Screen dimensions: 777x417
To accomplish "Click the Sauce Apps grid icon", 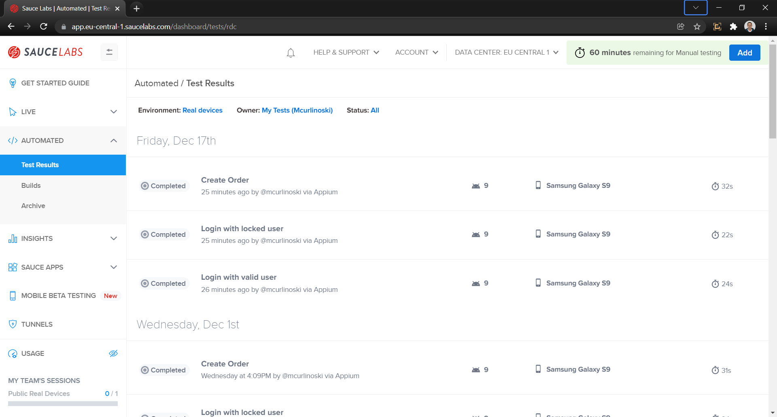I will pyautogui.click(x=13, y=267).
